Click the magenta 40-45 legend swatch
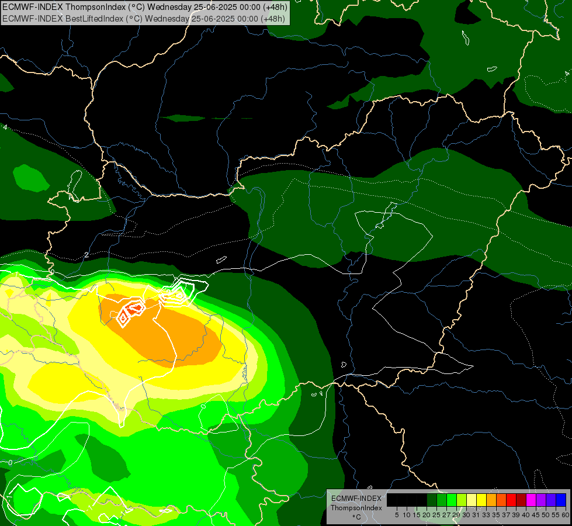Viewport: 572px width, 526px height. (531, 500)
